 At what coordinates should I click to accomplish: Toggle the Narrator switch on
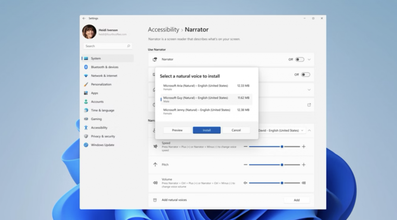(300, 60)
